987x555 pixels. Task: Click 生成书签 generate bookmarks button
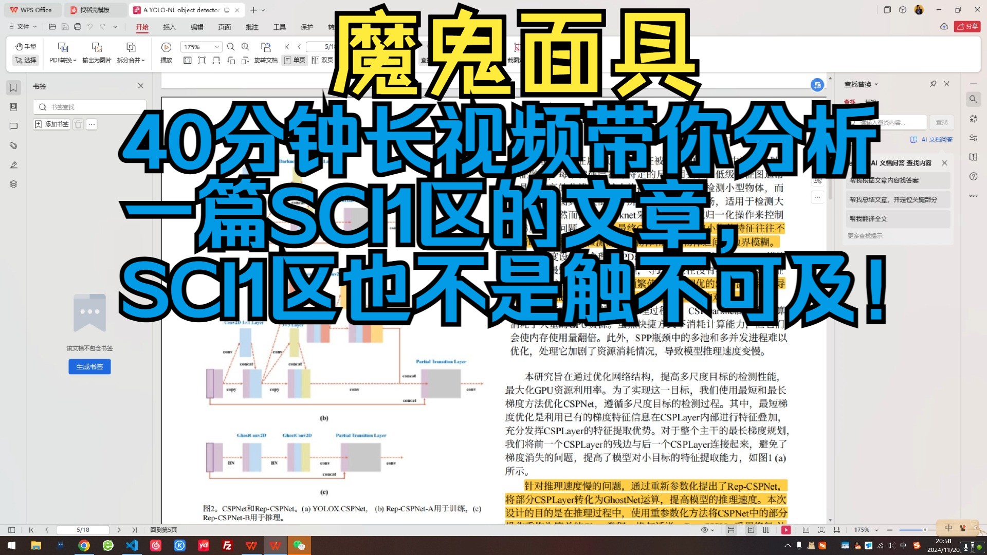[x=89, y=366]
